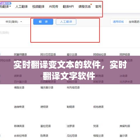This screenshot has width=140, height=140.
Task: Select 博杰普尔语 in the language list
Action: tap(47, 87)
